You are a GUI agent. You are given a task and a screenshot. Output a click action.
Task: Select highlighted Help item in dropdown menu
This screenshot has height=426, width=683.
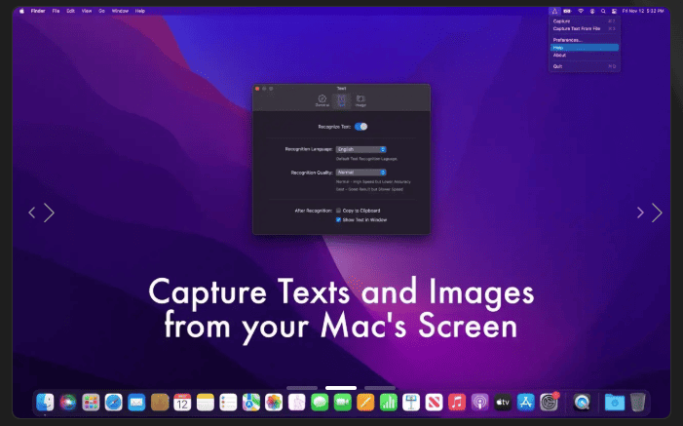coord(585,48)
